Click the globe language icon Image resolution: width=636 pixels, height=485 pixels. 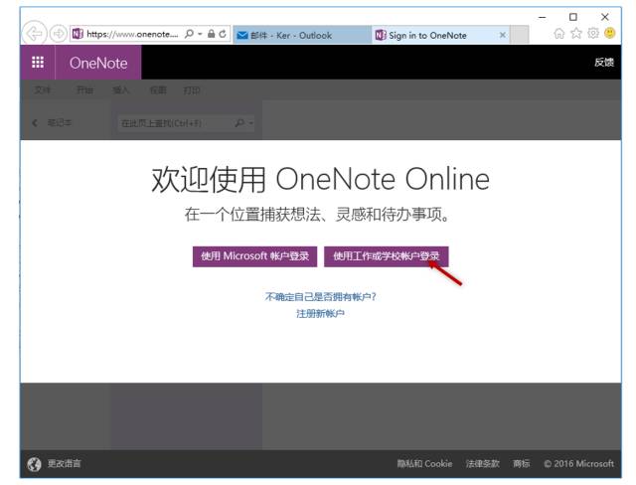click(x=34, y=464)
